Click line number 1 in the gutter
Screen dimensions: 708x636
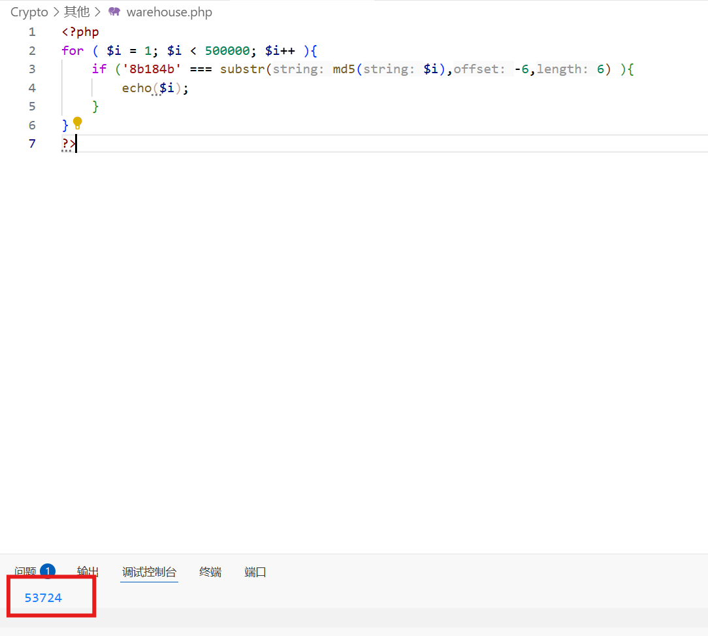(32, 31)
